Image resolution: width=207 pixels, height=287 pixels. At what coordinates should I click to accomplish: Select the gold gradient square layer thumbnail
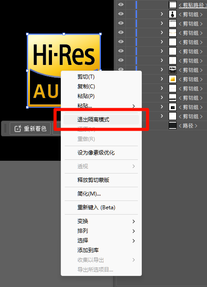[173, 79]
